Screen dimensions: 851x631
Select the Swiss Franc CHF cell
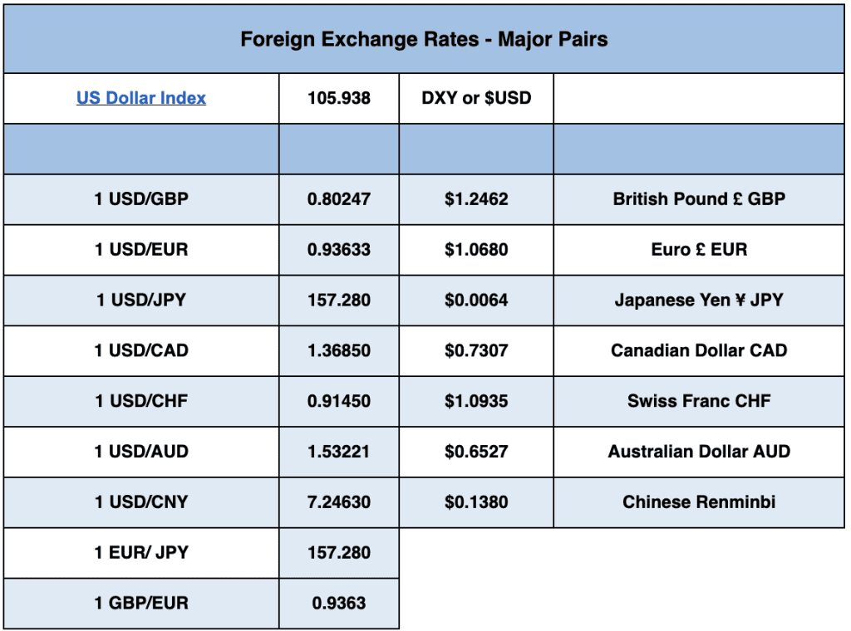699,401
